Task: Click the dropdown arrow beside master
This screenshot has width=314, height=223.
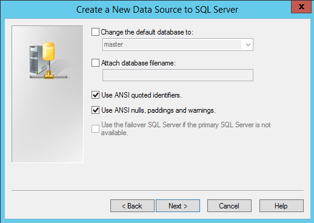Action: tap(248, 45)
